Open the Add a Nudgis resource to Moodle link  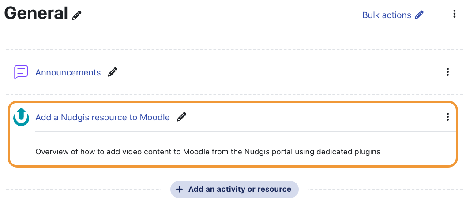102,117
